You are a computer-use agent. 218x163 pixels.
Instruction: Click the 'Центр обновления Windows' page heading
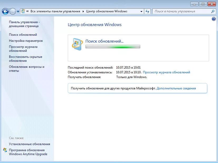pos(95,25)
